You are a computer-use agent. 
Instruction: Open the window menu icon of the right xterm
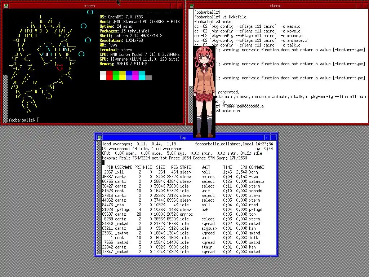192,6
